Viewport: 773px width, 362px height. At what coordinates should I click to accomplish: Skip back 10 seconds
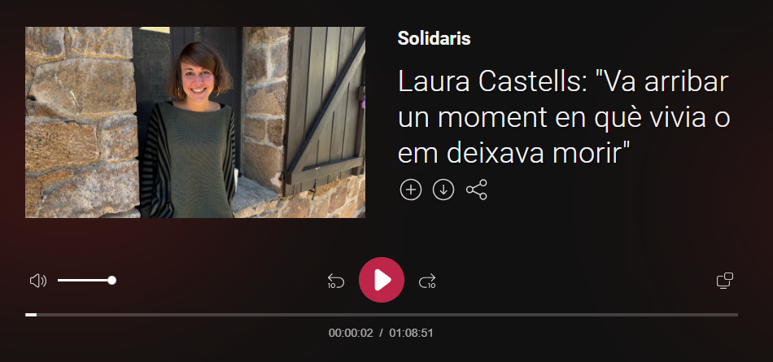pos(335,281)
